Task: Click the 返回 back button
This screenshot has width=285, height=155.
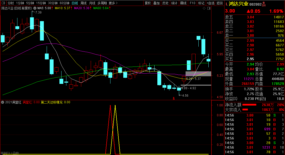Action: click(220, 3)
